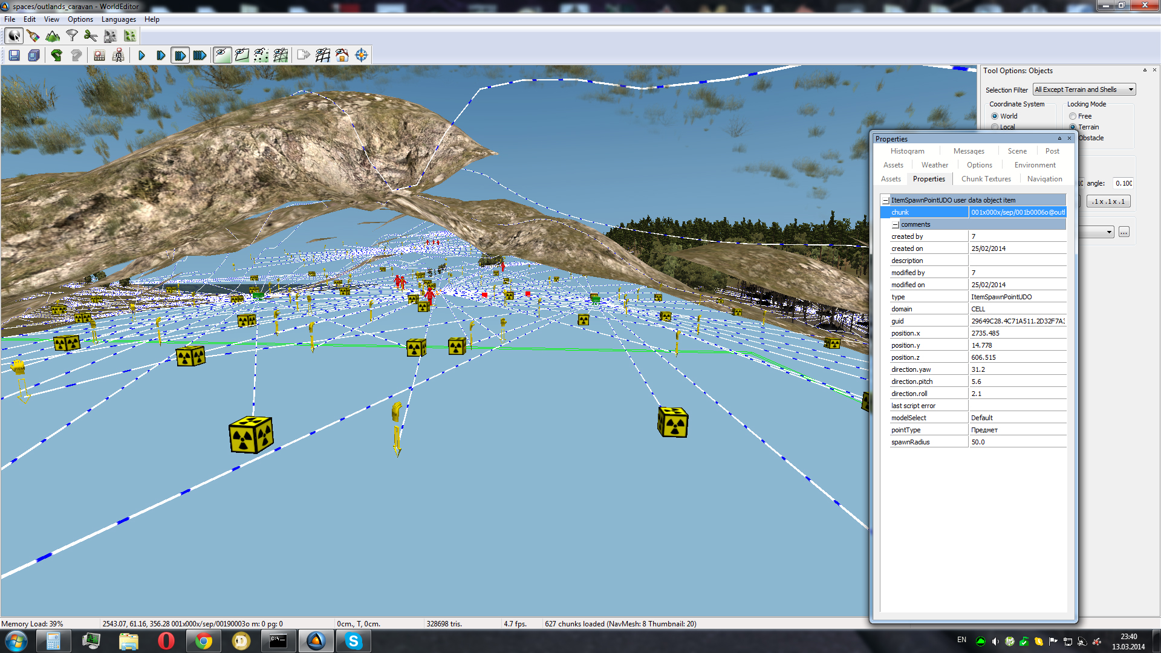This screenshot has height=653, width=1161.
Task: Select Free locking mode radio button
Action: pos(1073,116)
